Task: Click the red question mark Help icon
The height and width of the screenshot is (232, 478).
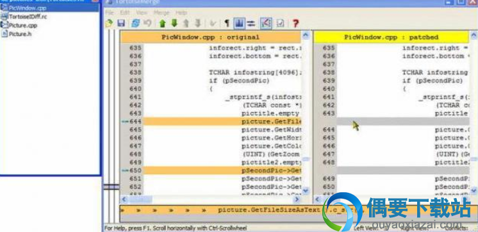Action: point(295,23)
